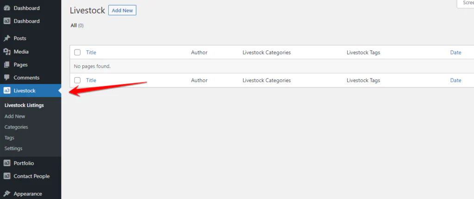
Task: Click the Comments speech bubble icon
Action: pos(7,78)
